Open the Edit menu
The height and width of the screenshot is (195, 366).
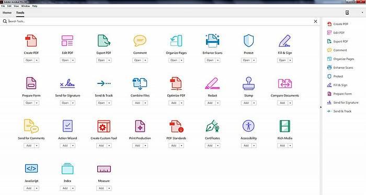pyautogui.click(x=9, y=6)
